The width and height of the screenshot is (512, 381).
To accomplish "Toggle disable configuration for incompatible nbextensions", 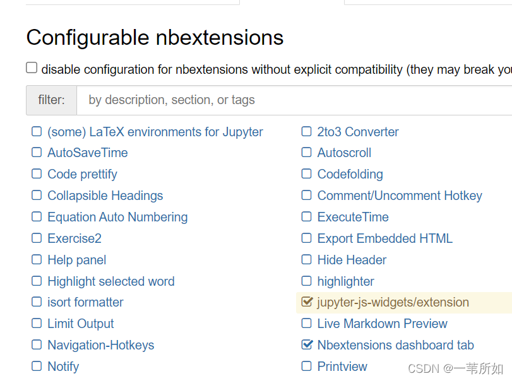I will click(x=32, y=68).
